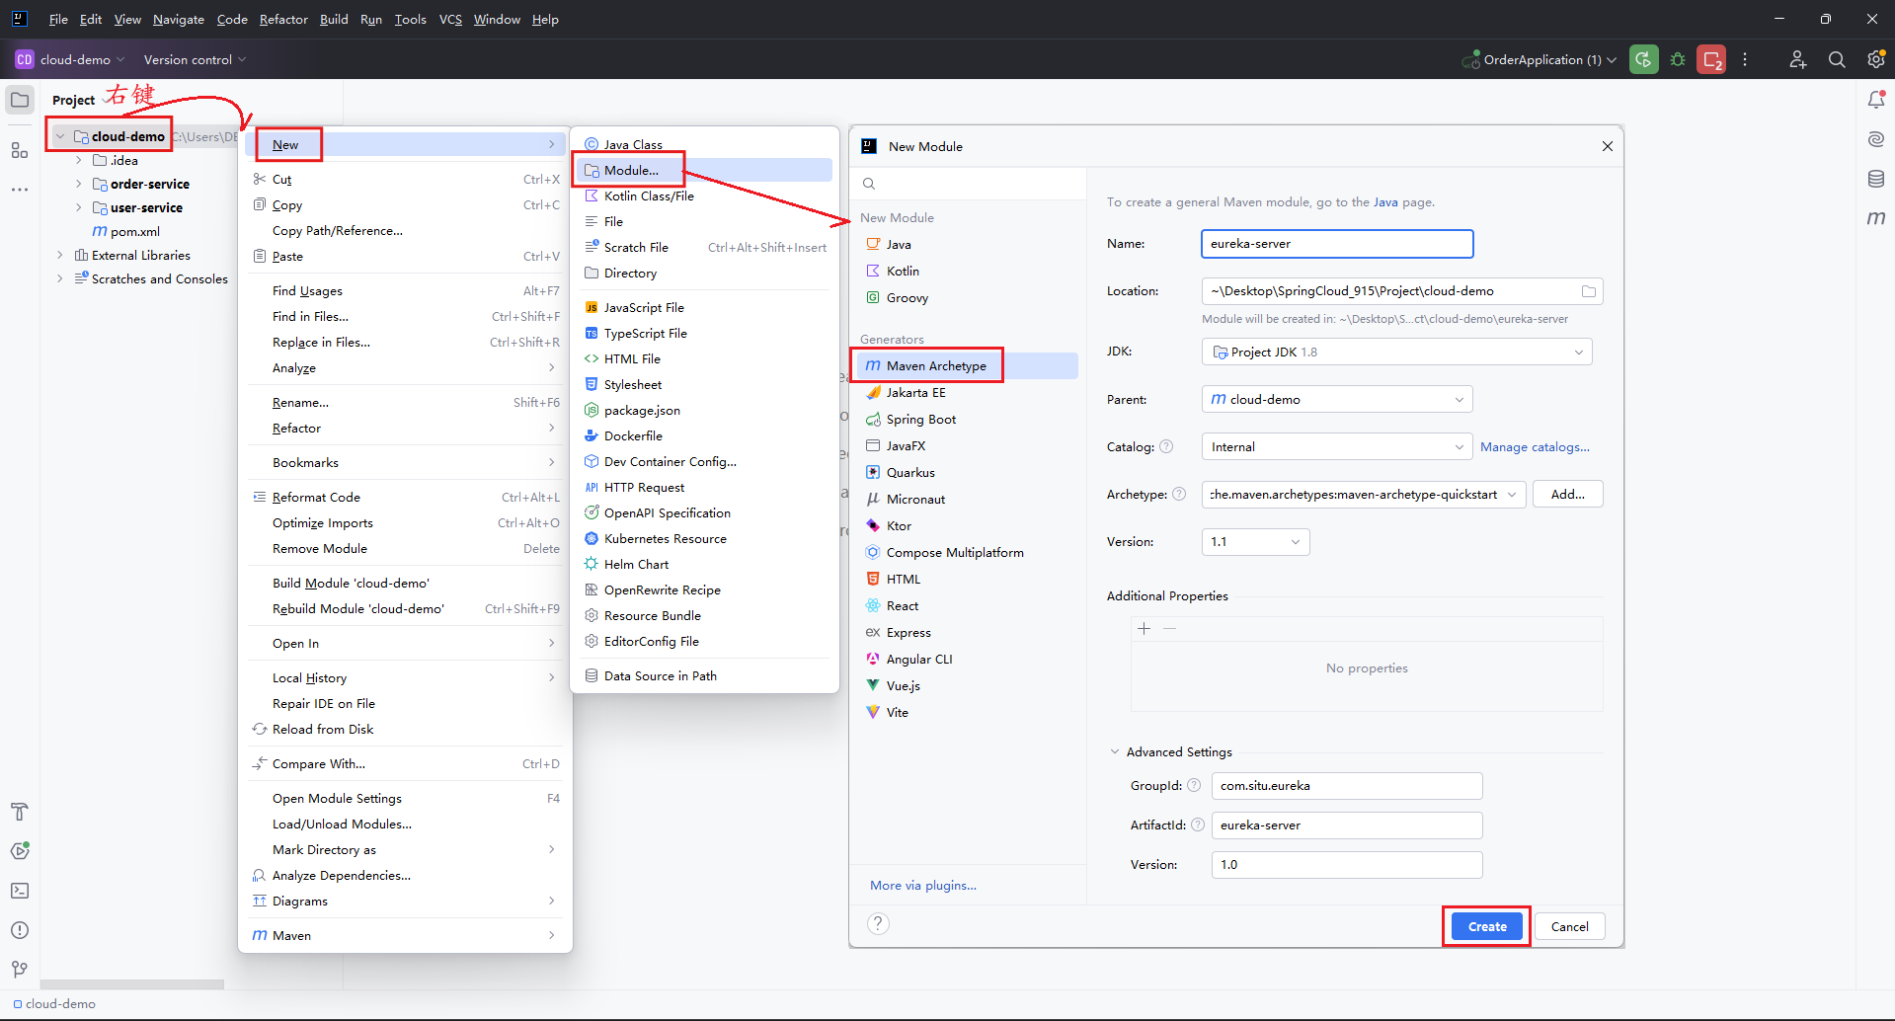This screenshot has height=1021, width=1895.
Task: Stop running processes with red stop icon
Action: pos(1711,59)
